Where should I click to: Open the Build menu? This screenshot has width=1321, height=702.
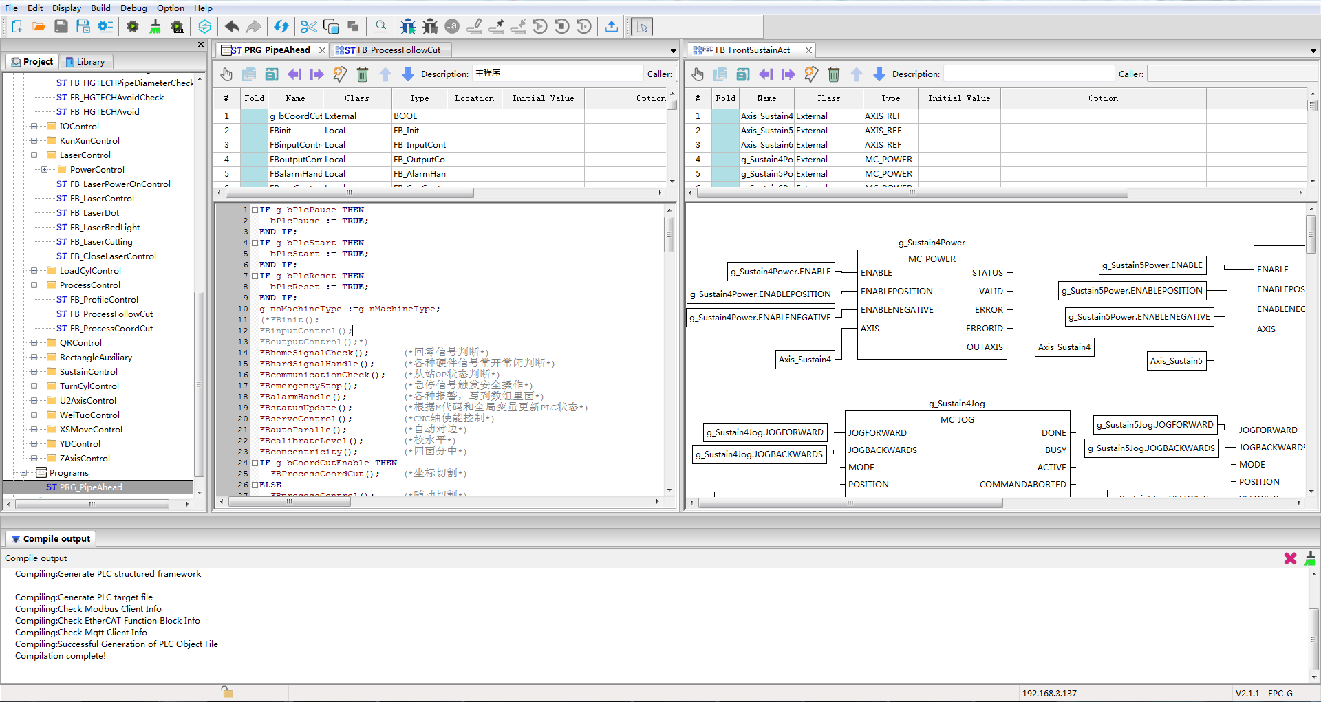tap(100, 8)
